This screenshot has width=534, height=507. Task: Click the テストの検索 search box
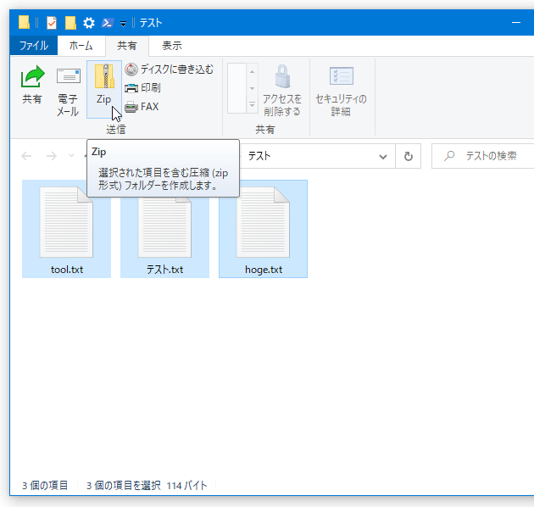[484, 156]
